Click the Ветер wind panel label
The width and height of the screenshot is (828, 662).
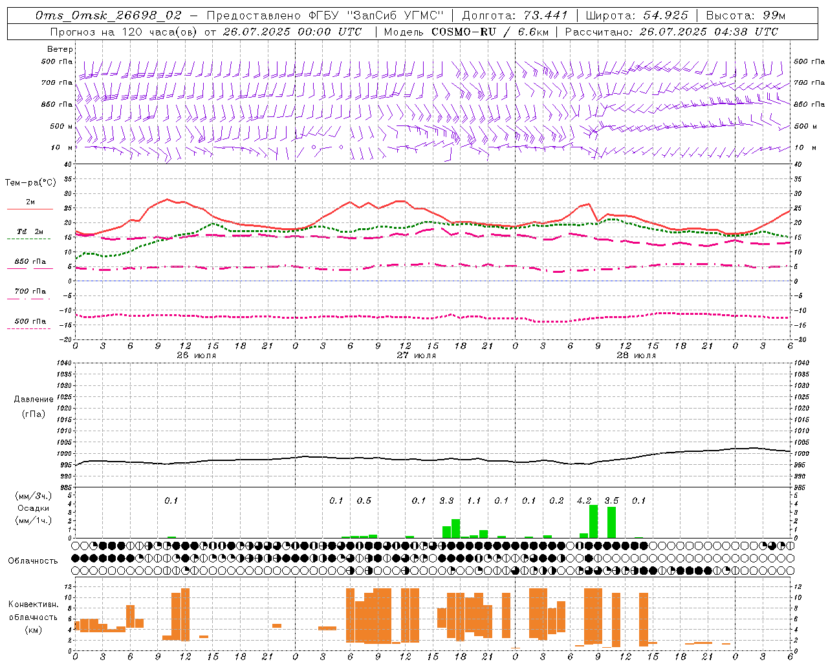[x=60, y=49]
